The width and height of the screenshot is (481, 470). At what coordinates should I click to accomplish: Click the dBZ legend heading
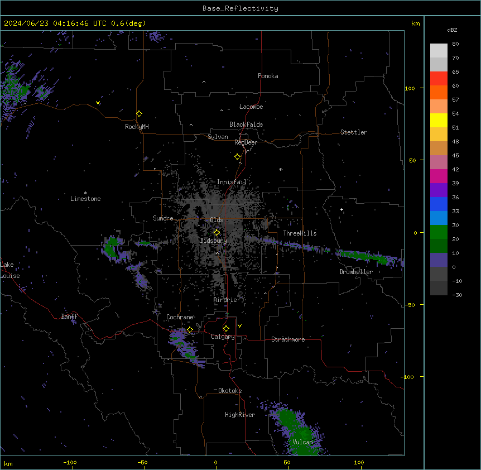[452, 30]
